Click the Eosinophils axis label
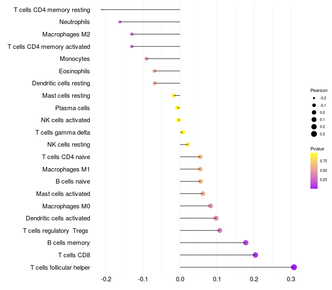The width and height of the screenshot is (332, 290). (x=74, y=71)
